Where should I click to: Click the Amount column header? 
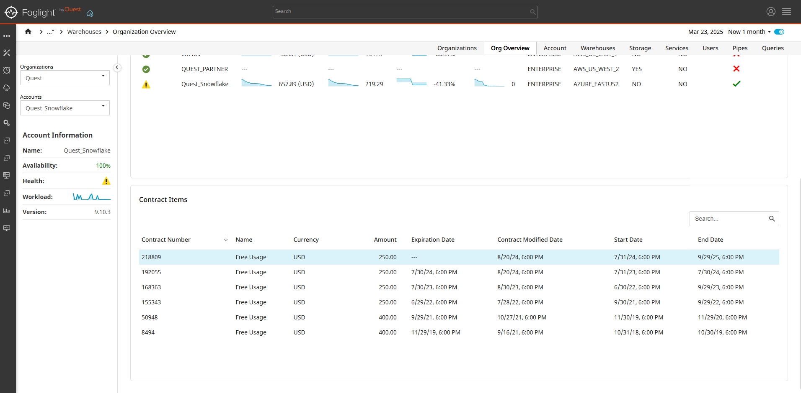(385, 240)
